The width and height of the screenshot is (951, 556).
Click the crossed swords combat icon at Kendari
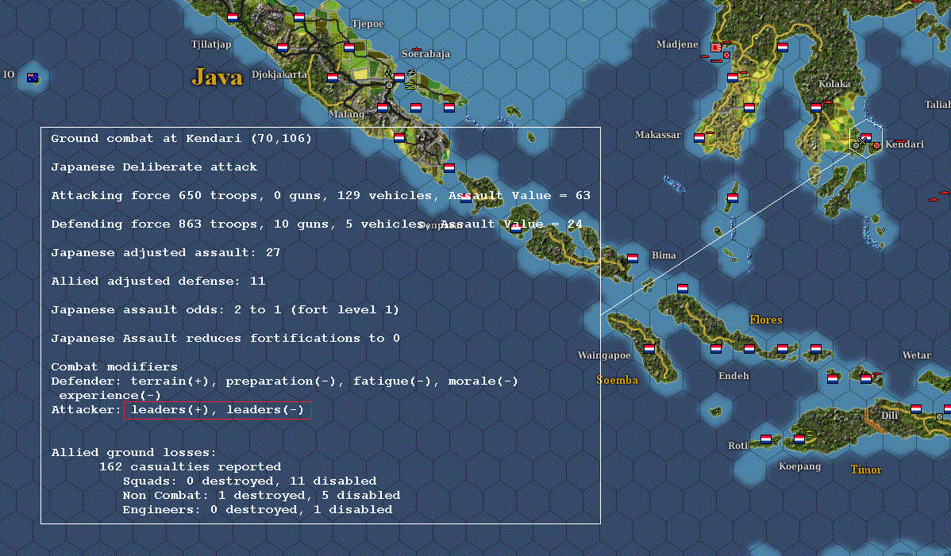pyautogui.click(x=862, y=142)
